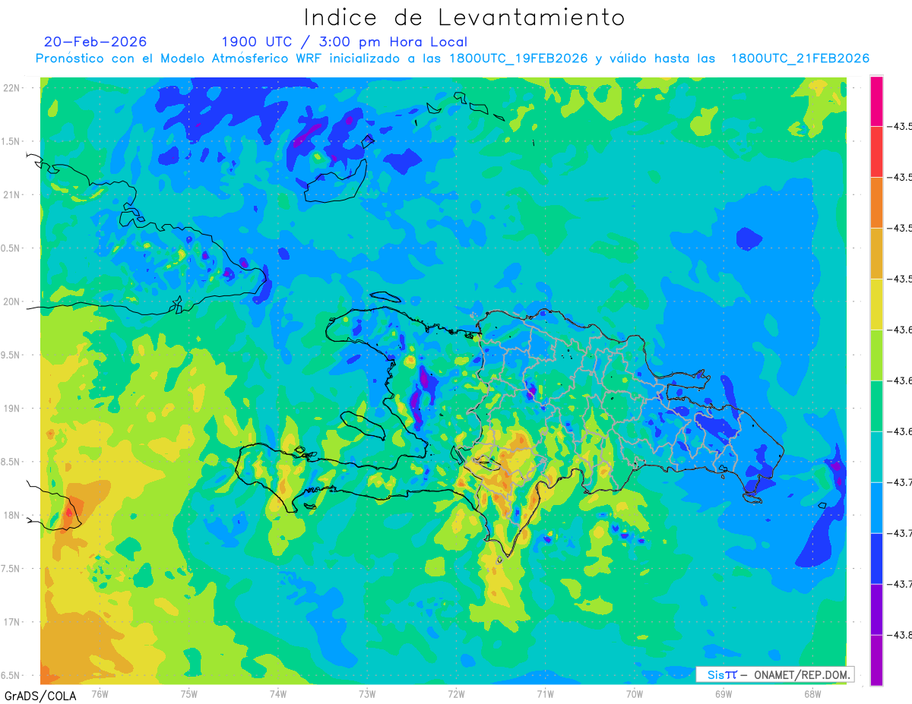
Task: Select the red swatch in the color legend
Action: (876, 152)
